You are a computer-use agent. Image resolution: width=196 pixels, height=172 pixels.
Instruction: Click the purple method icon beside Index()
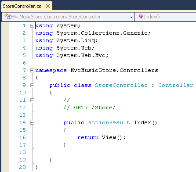140,16
